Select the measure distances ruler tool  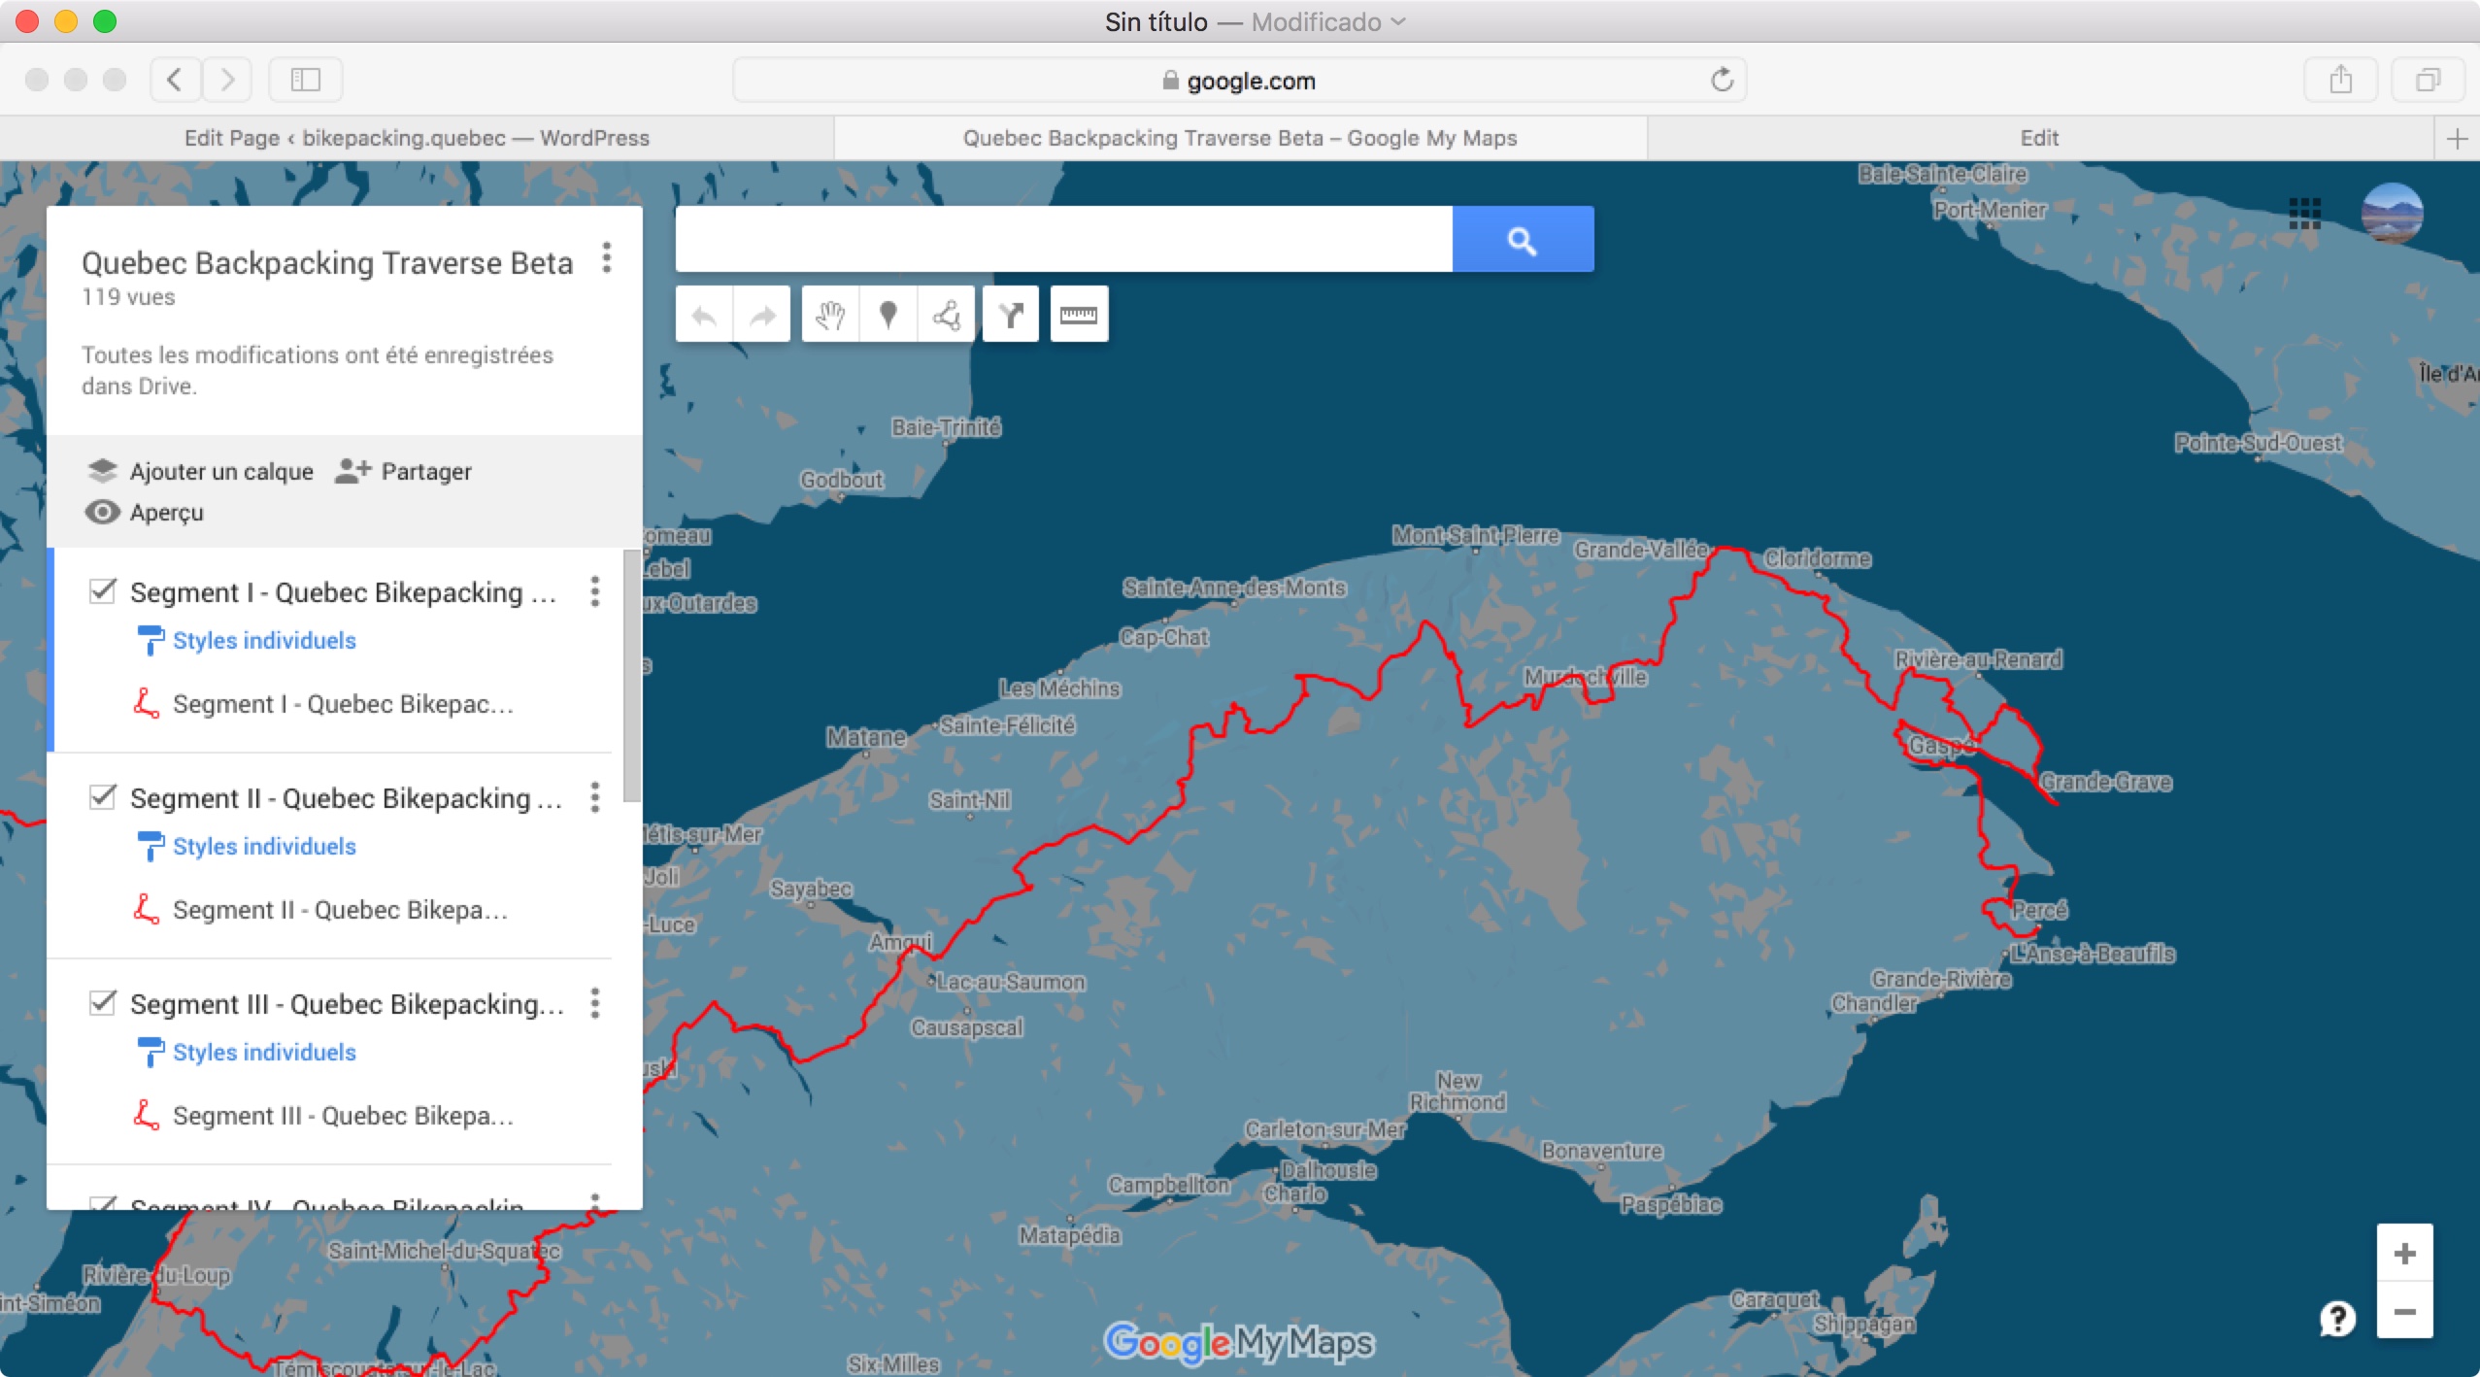(x=1079, y=315)
